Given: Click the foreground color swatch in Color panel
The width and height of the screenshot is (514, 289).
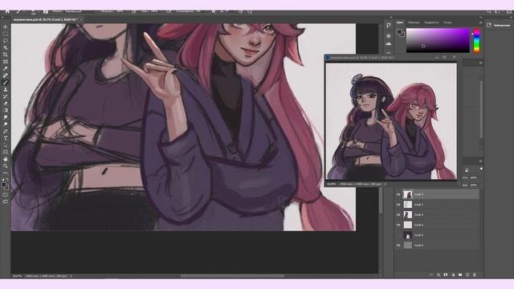Looking at the screenshot, I should click(399, 31).
